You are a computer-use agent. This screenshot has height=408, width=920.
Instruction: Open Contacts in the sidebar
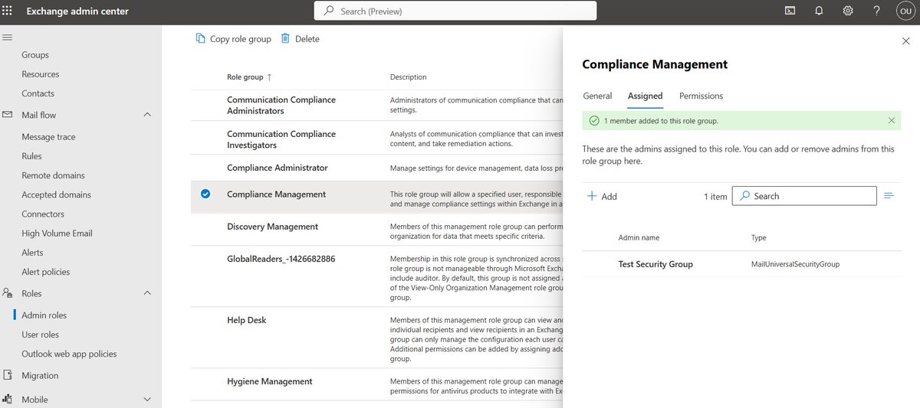tap(38, 93)
